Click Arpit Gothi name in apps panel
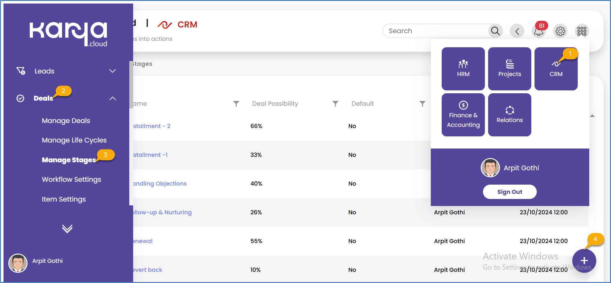The image size is (611, 283). pyautogui.click(x=521, y=168)
